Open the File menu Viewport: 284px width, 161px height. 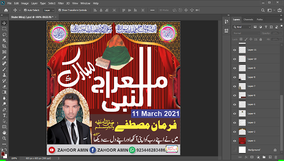(9, 3)
